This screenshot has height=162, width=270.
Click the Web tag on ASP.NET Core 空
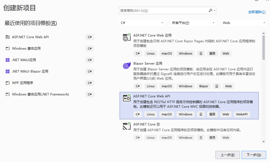pos(226,137)
